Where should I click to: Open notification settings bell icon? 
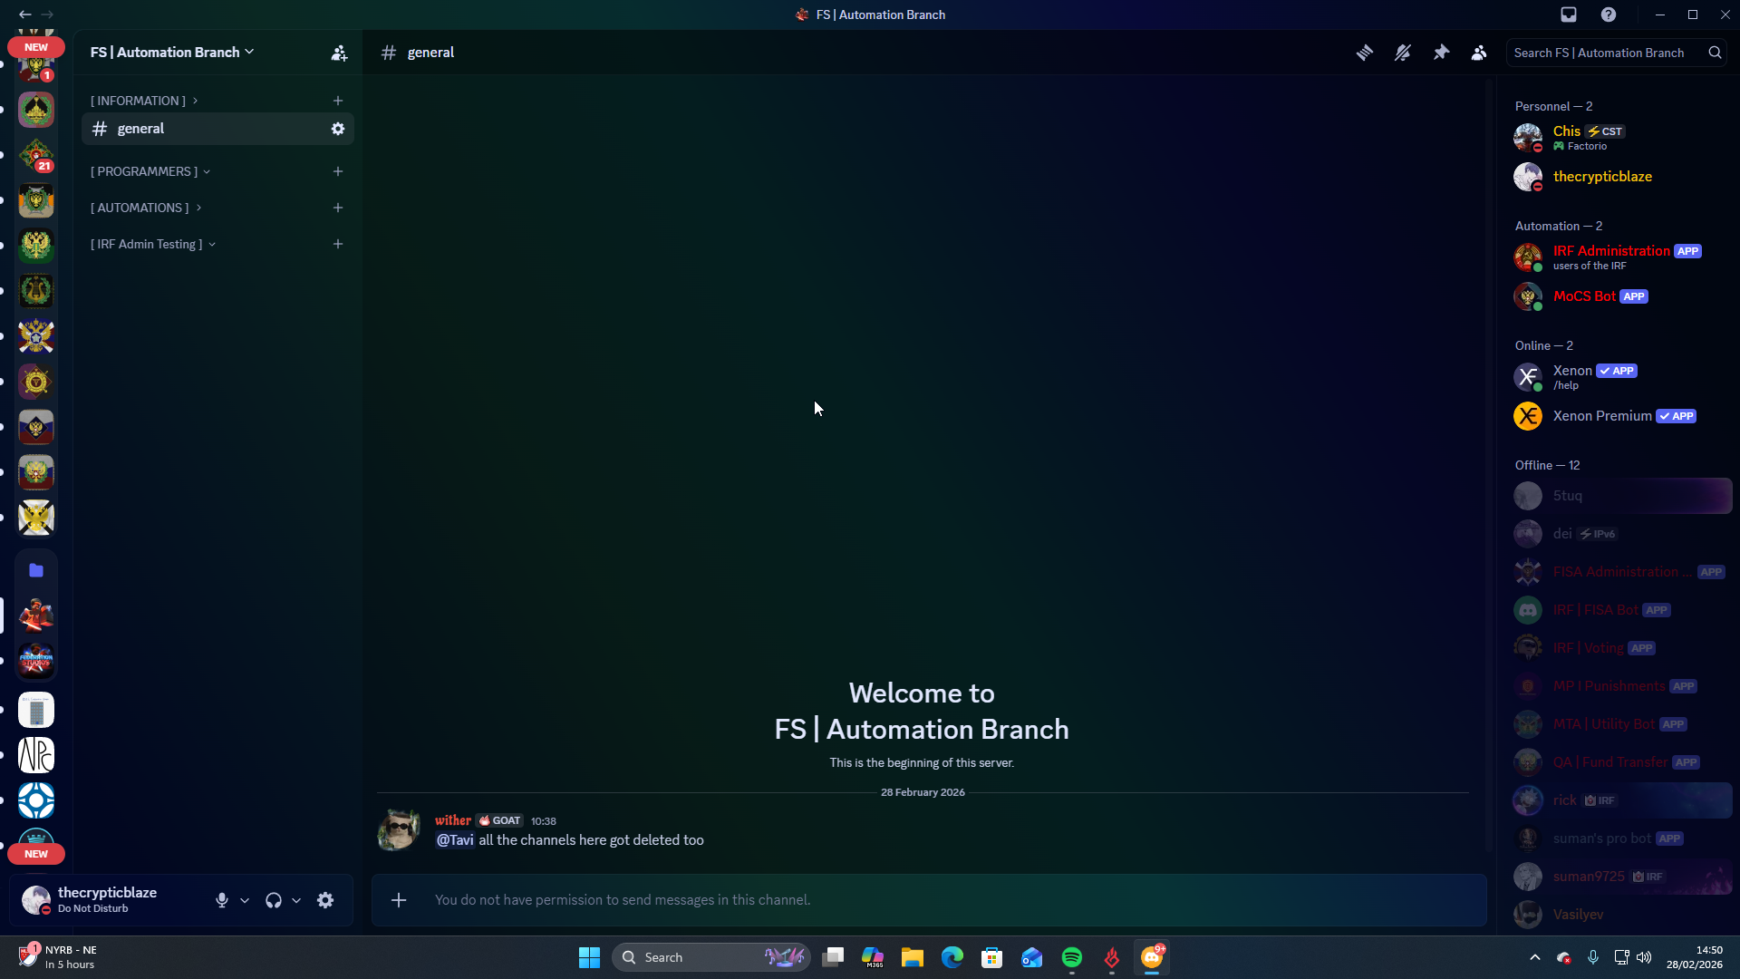(1403, 53)
